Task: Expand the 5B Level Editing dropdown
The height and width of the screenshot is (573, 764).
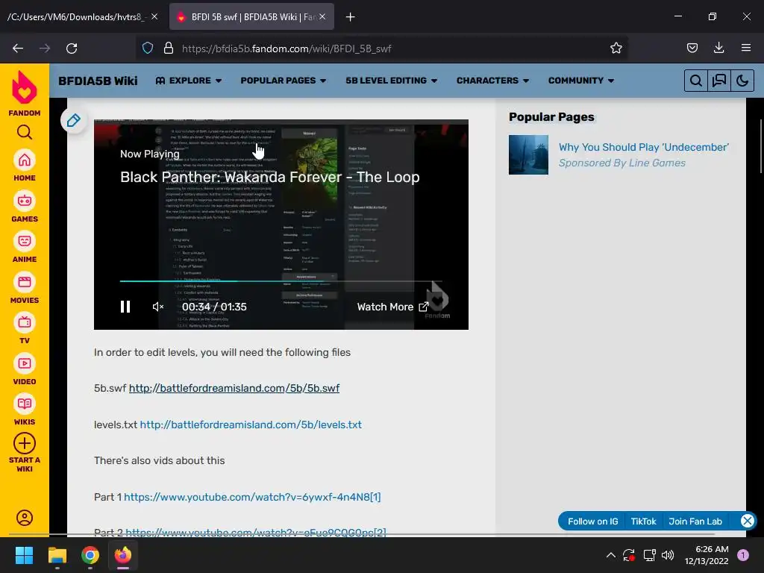Action: pyautogui.click(x=391, y=81)
